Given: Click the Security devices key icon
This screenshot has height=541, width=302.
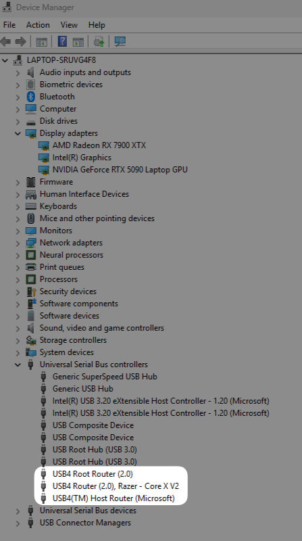Looking at the screenshot, I should (x=31, y=291).
